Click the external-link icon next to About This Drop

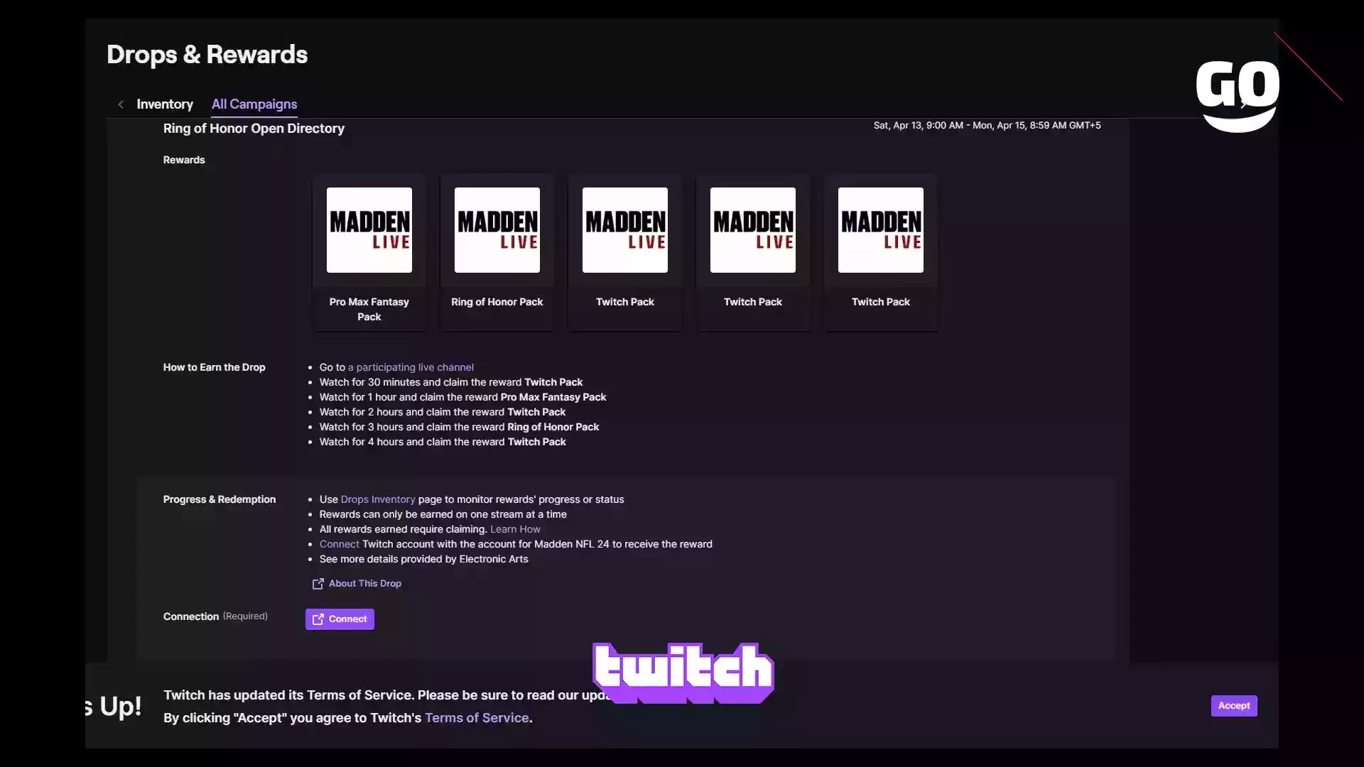coord(318,584)
